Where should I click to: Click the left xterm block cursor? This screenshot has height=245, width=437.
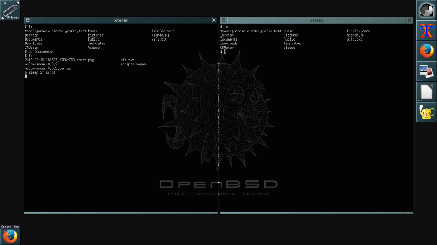click(26, 76)
